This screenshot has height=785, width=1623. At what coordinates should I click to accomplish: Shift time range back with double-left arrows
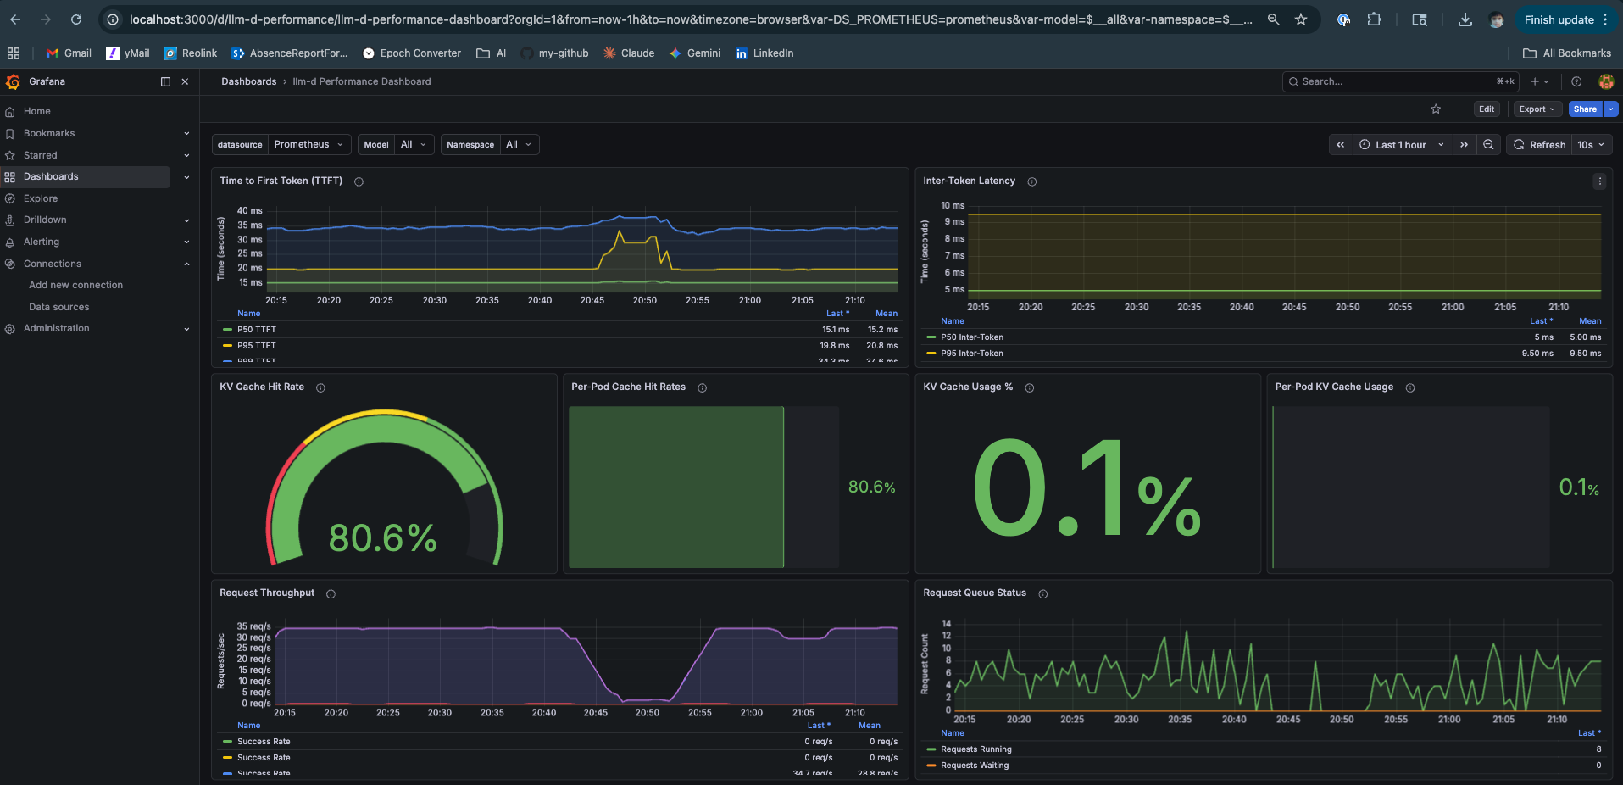(x=1340, y=144)
